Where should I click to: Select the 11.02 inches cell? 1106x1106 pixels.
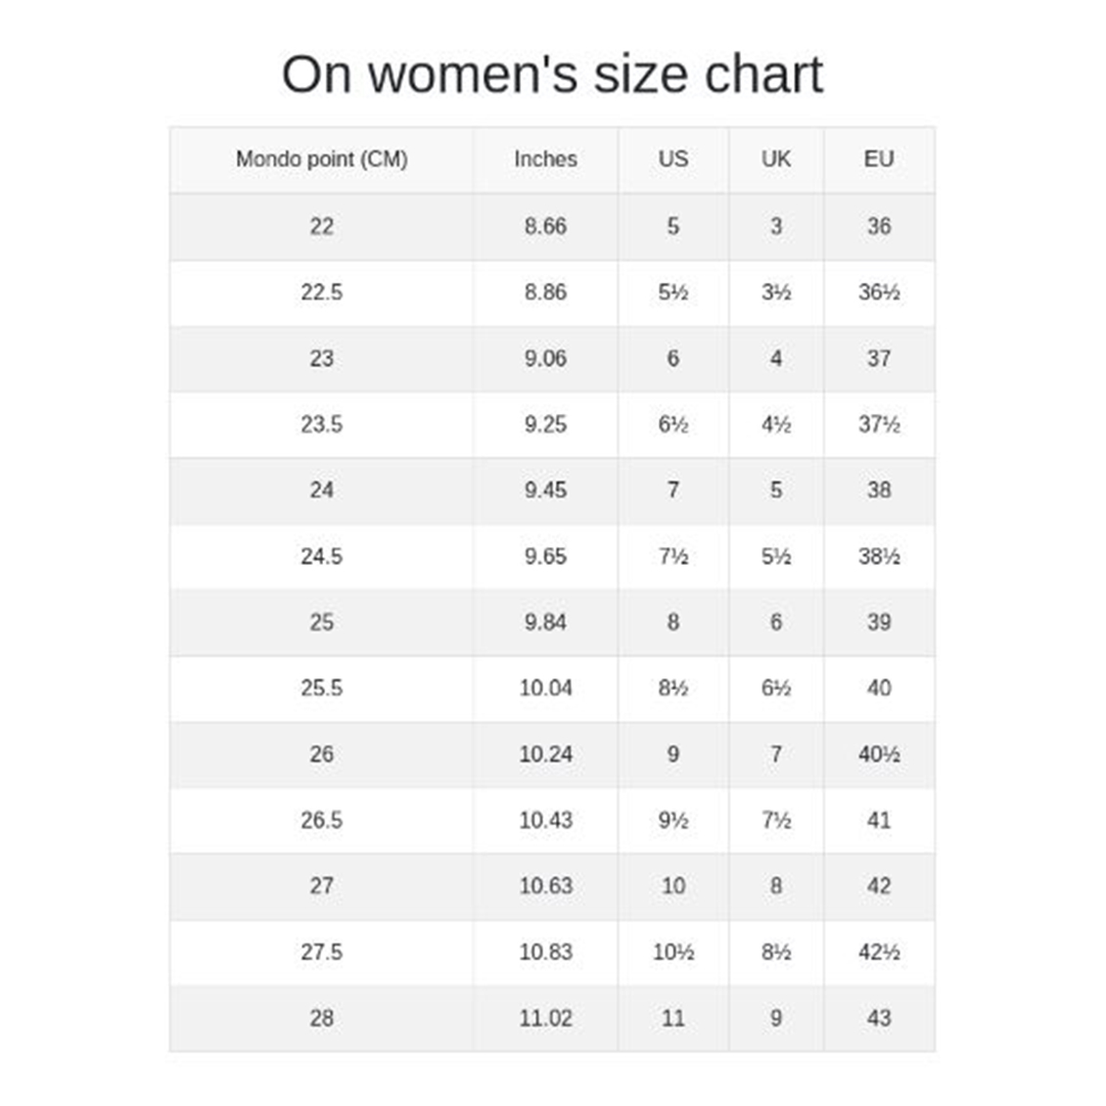(545, 1018)
